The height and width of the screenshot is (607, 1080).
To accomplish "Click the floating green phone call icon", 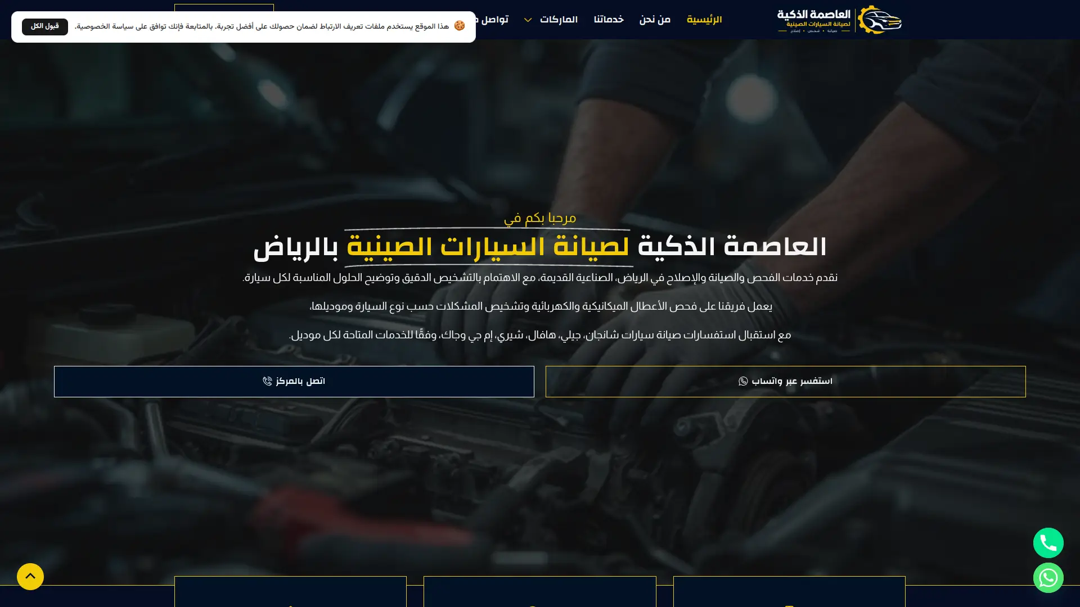I will [x=1048, y=543].
